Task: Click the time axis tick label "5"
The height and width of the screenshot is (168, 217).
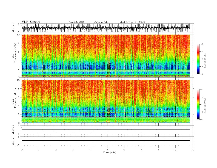Action: click(x=107, y=150)
